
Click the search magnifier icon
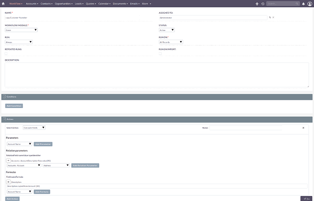[x=297, y=4]
